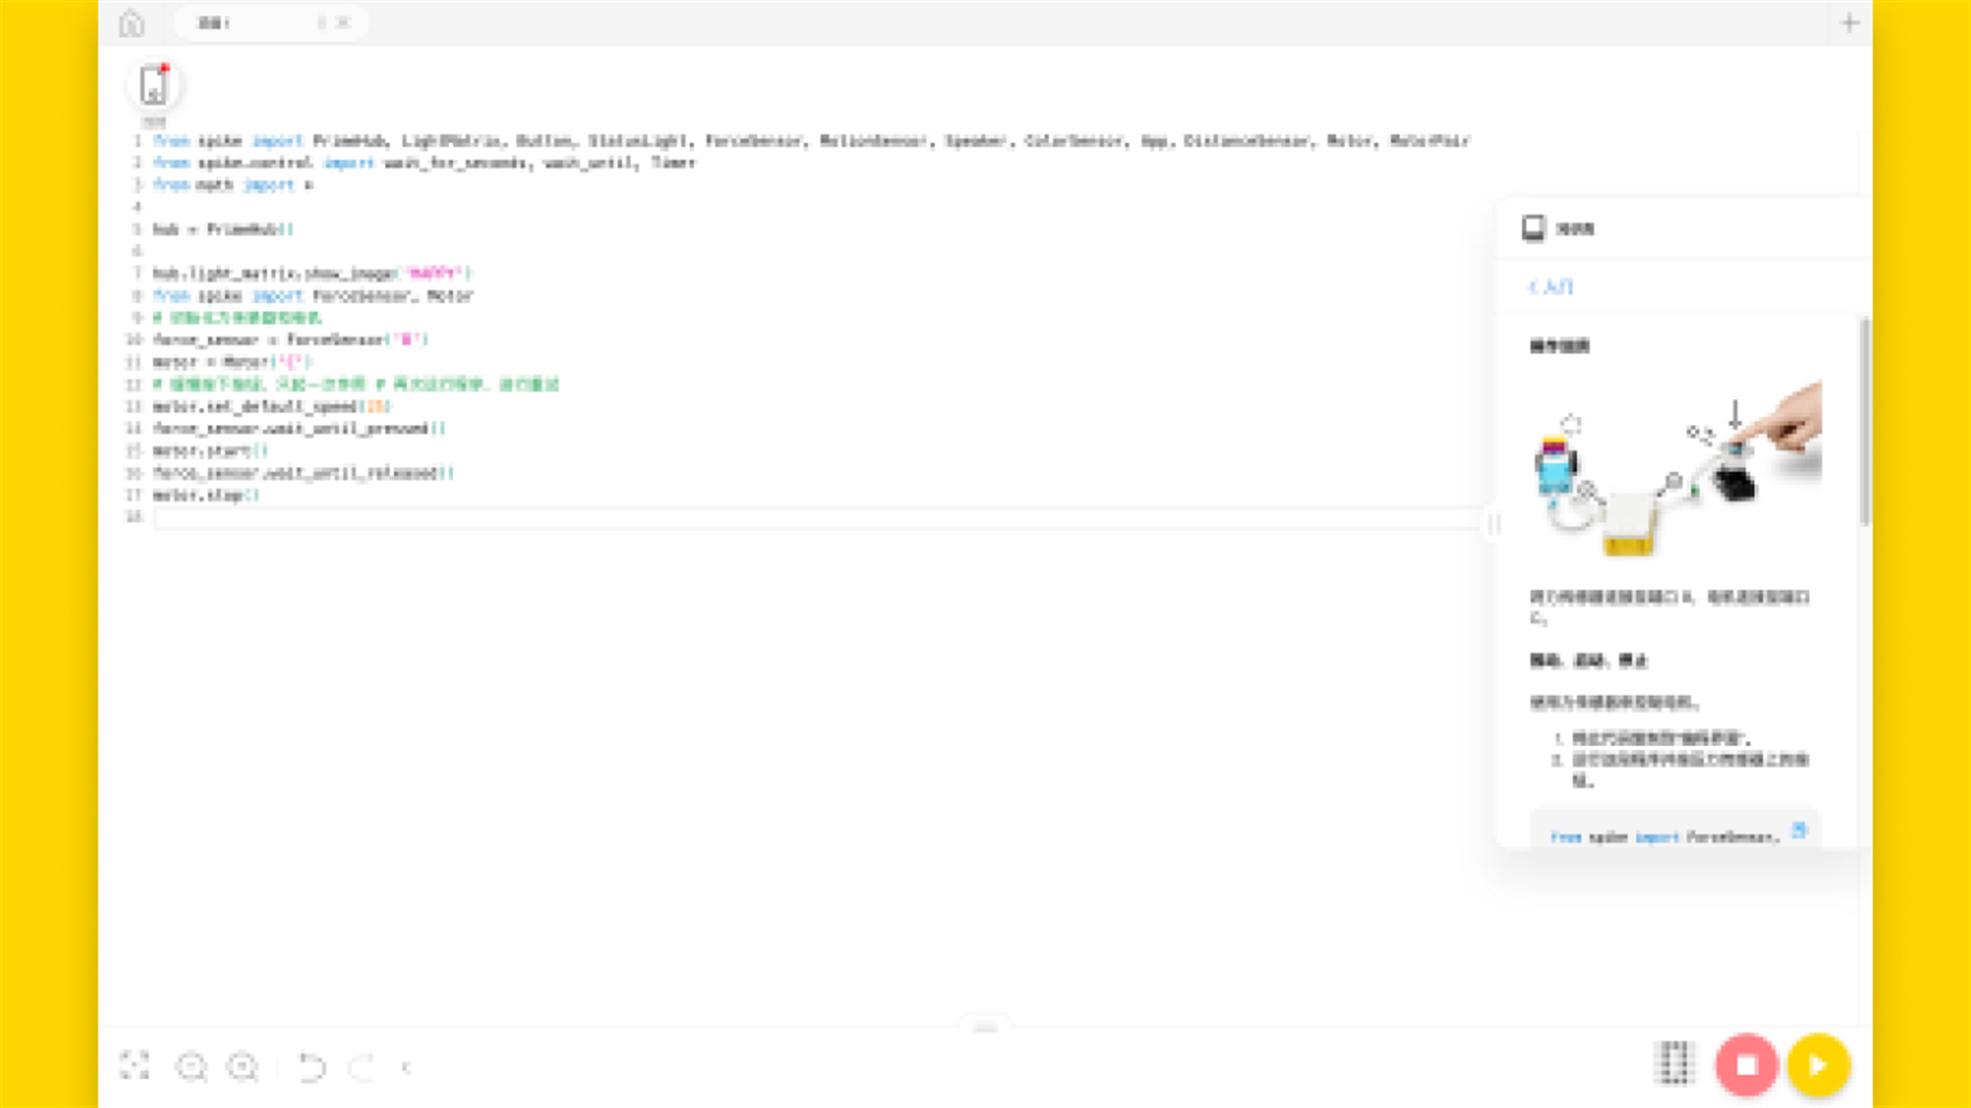The image size is (1971, 1108).
Task: Expand the bottom console panel handle
Action: 985,1026
